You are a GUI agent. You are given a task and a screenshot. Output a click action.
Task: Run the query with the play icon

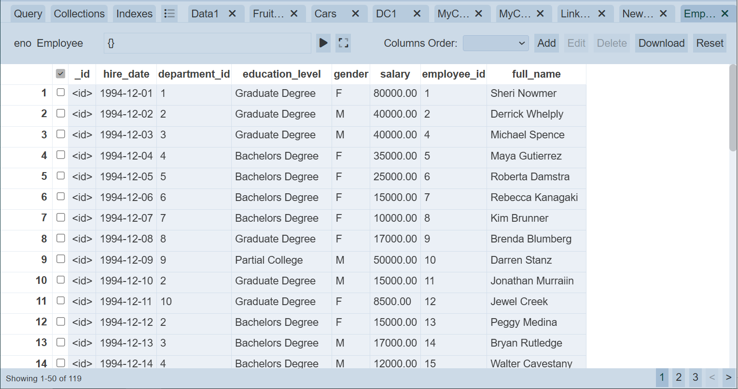click(x=323, y=43)
